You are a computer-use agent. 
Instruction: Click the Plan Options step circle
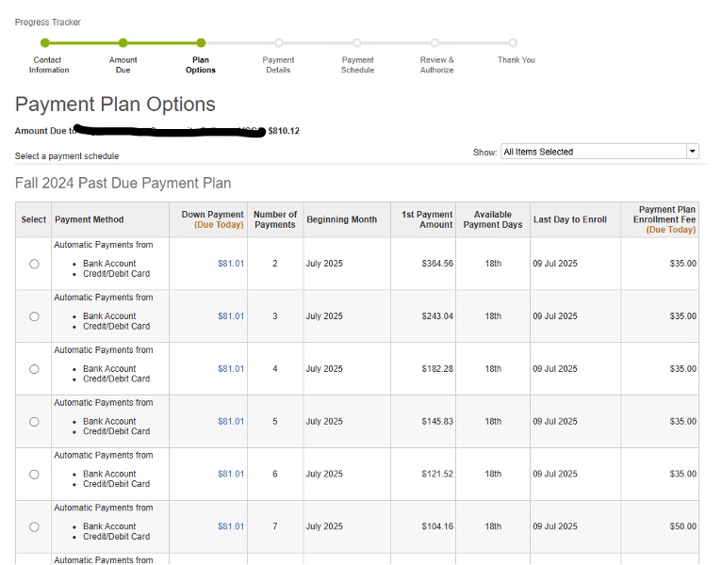tap(201, 42)
